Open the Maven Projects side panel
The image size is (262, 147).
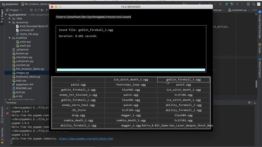pyautogui.click(x=260, y=68)
